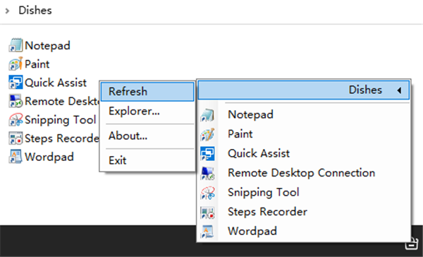Select Remote Desktop icon in folder list
Viewport: 423px width, 257px height.
(x=16, y=101)
